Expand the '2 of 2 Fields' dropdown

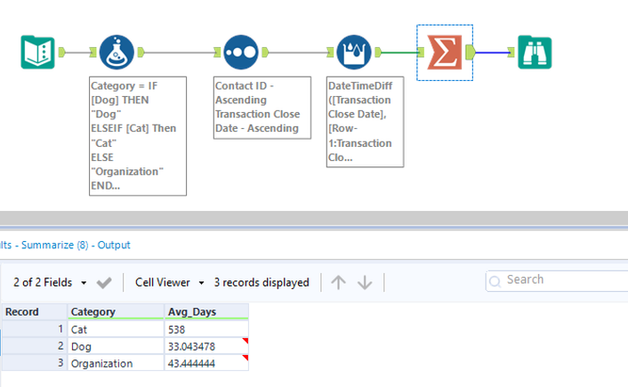tap(51, 283)
